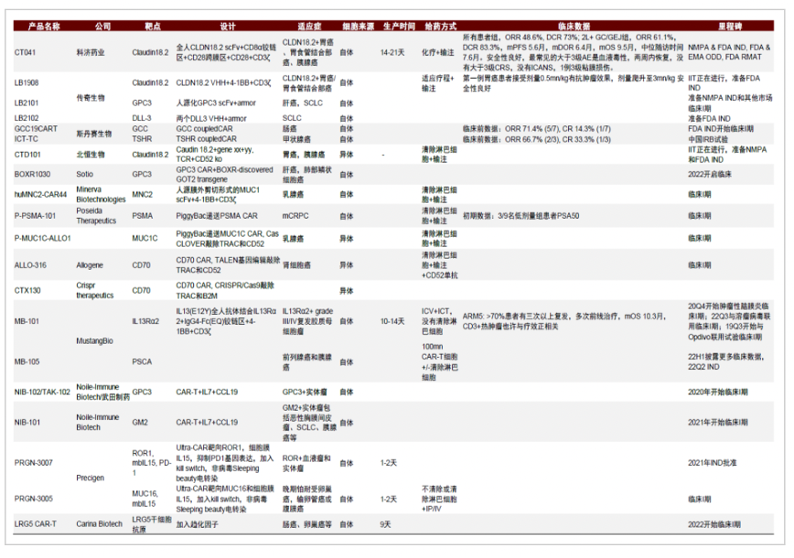Select the MNC2 target cell

click(143, 195)
